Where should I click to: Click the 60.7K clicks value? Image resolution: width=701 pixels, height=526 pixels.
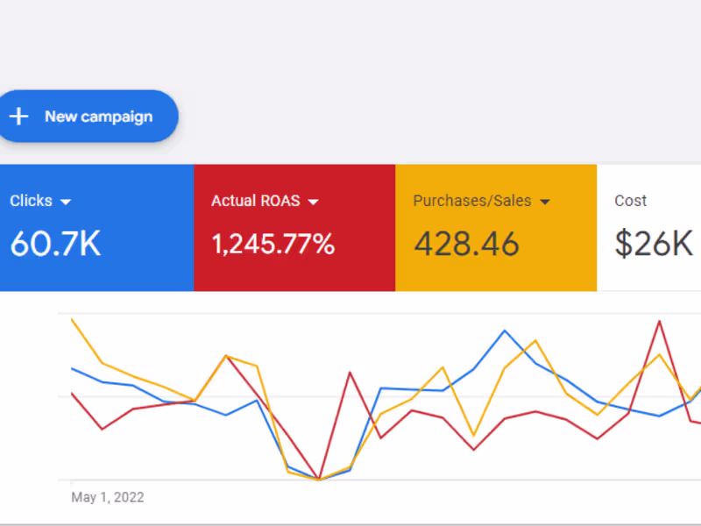click(x=55, y=244)
